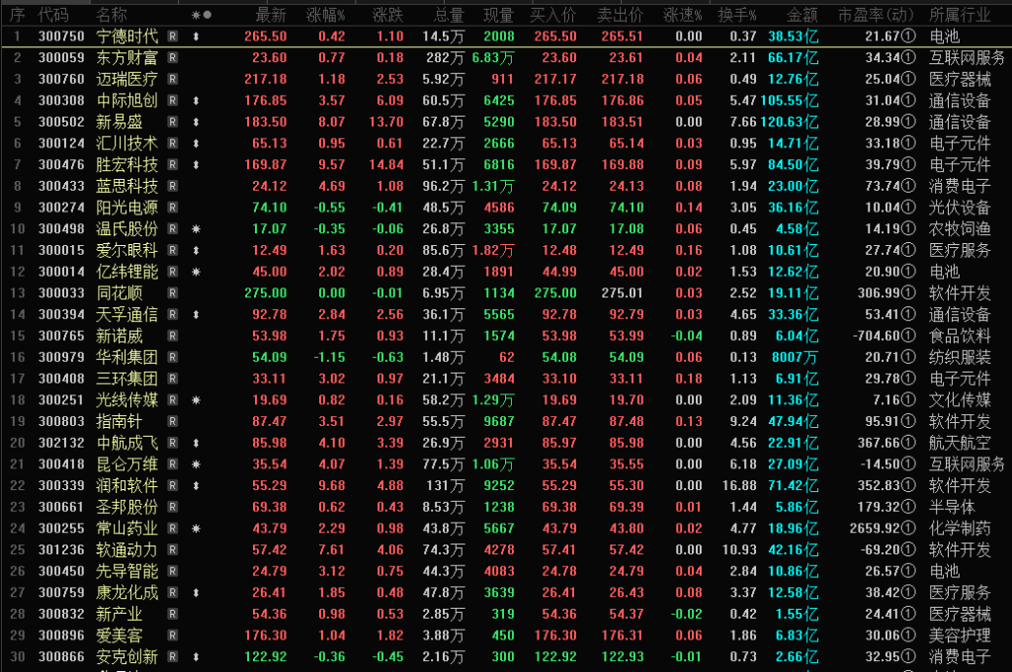Click the star marker beside 光线传媒
The height and width of the screenshot is (672, 1012).
pyautogui.click(x=197, y=400)
